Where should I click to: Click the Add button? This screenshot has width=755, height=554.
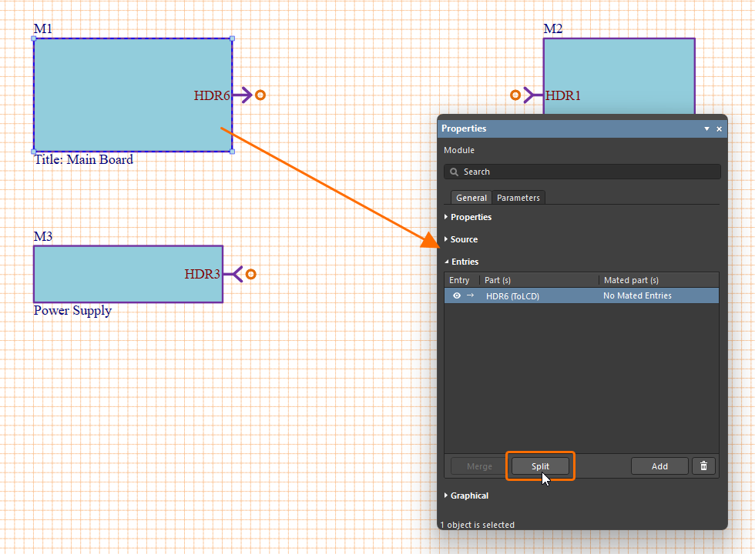tap(659, 466)
